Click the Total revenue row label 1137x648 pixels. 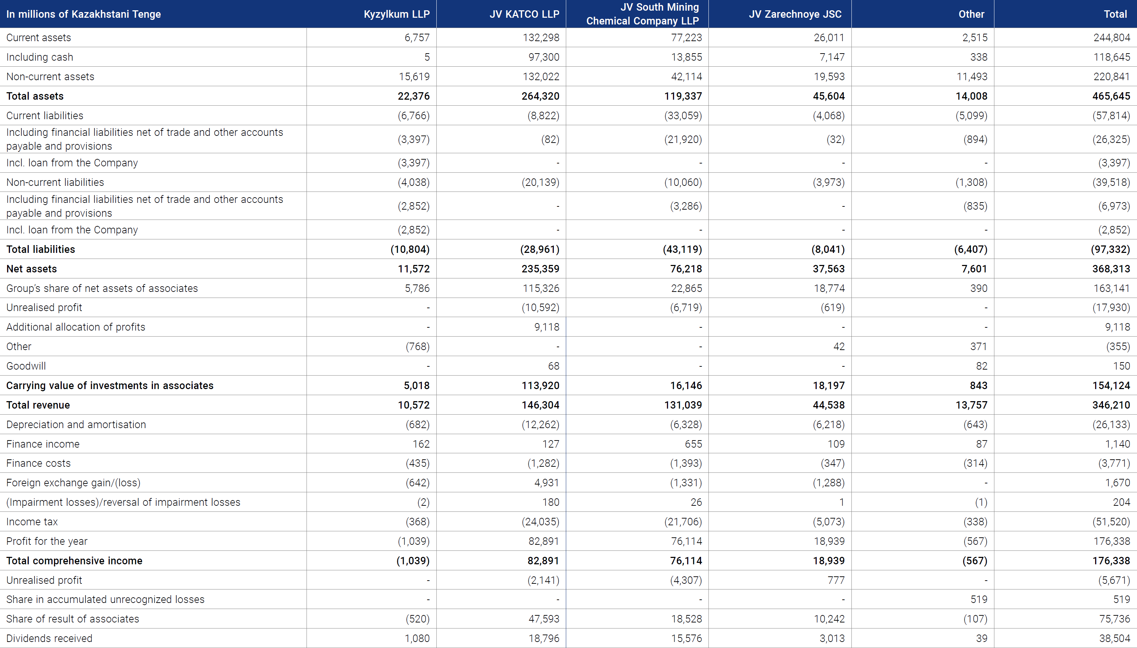tap(38, 405)
